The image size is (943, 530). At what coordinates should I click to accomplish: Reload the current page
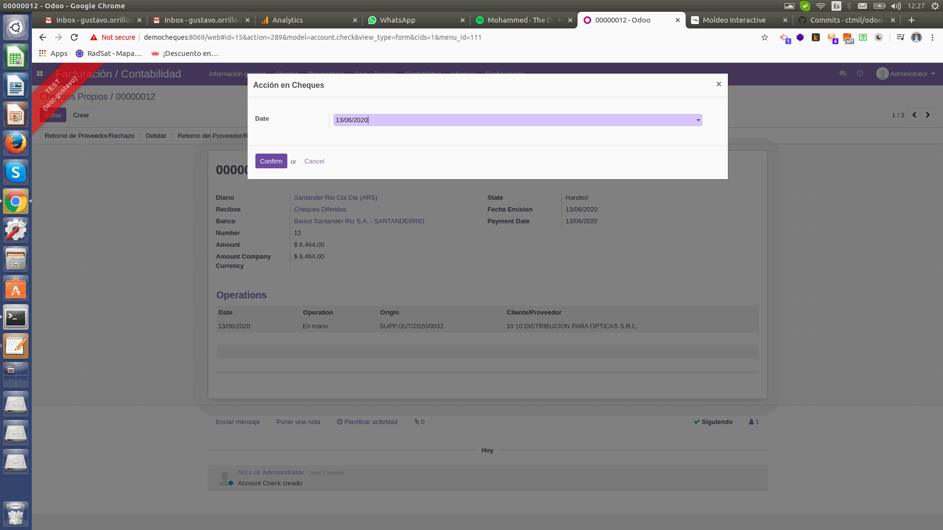pos(74,37)
